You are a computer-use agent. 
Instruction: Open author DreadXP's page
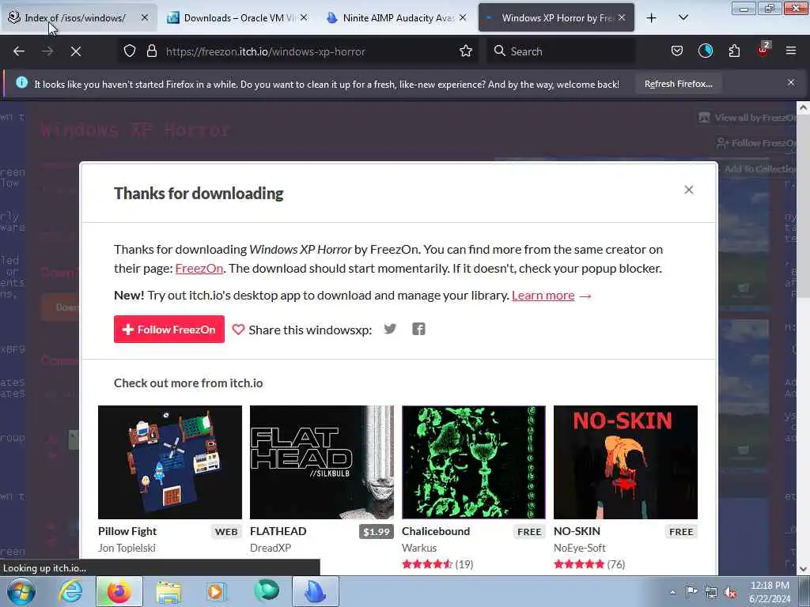[x=271, y=549]
